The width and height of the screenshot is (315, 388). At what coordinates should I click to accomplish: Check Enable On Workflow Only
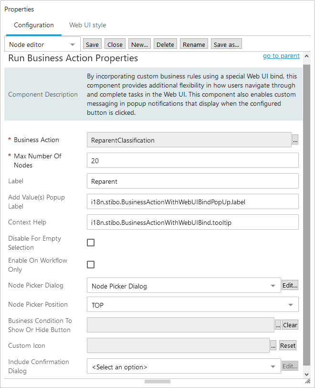[91, 265]
